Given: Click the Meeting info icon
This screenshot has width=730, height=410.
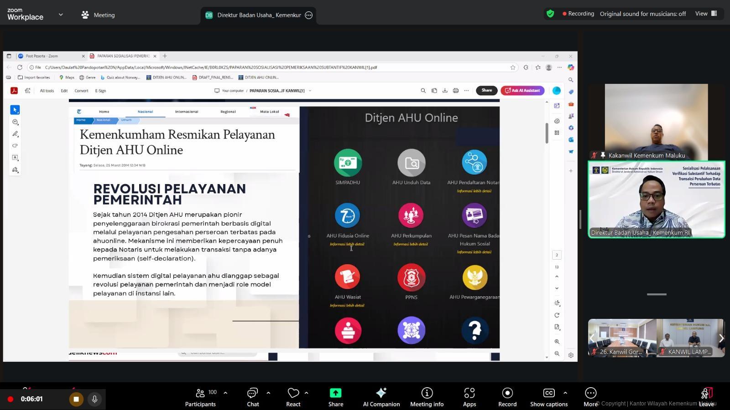Looking at the screenshot, I should tap(427, 397).
